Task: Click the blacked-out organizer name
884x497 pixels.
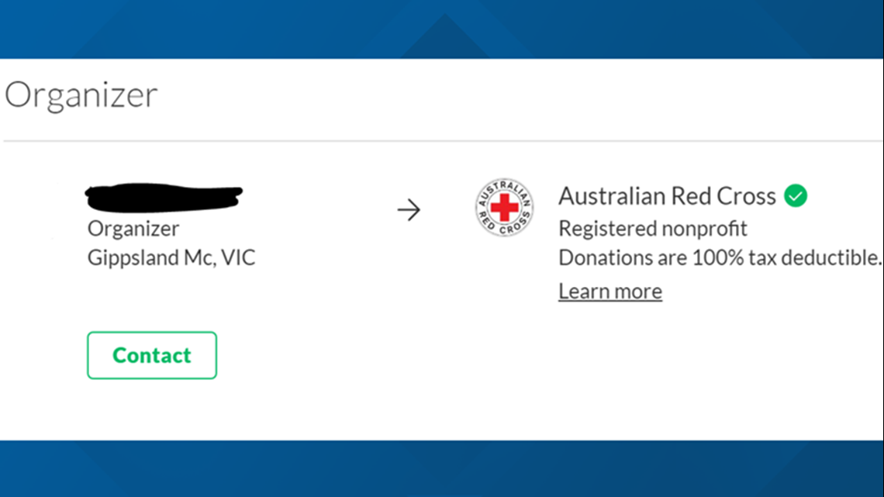Action: tap(164, 197)
